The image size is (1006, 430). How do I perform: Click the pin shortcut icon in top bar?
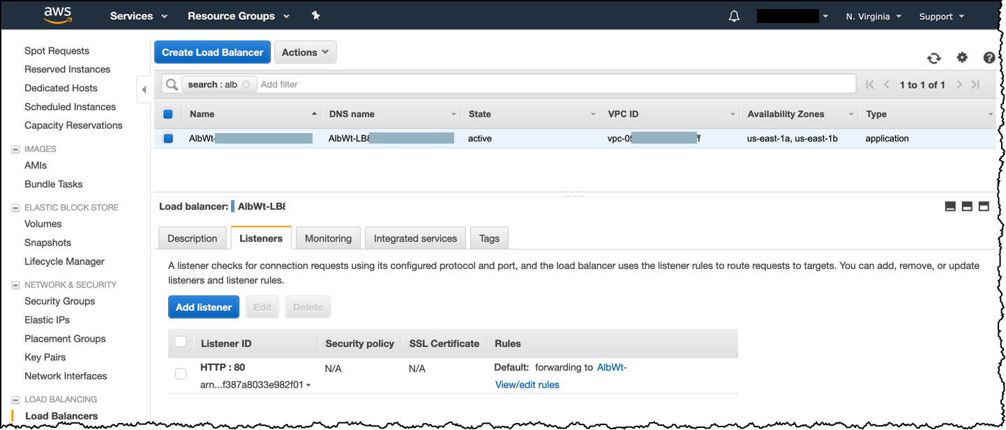tap(315, 15)
